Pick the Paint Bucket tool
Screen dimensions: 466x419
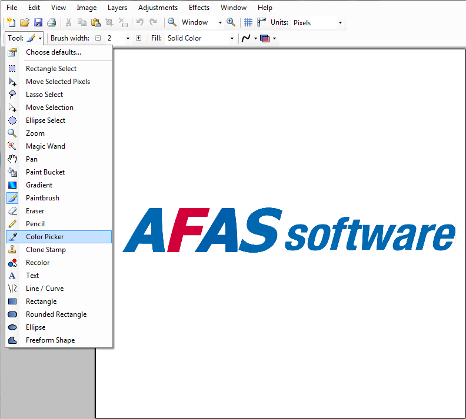tap(59, 172)
